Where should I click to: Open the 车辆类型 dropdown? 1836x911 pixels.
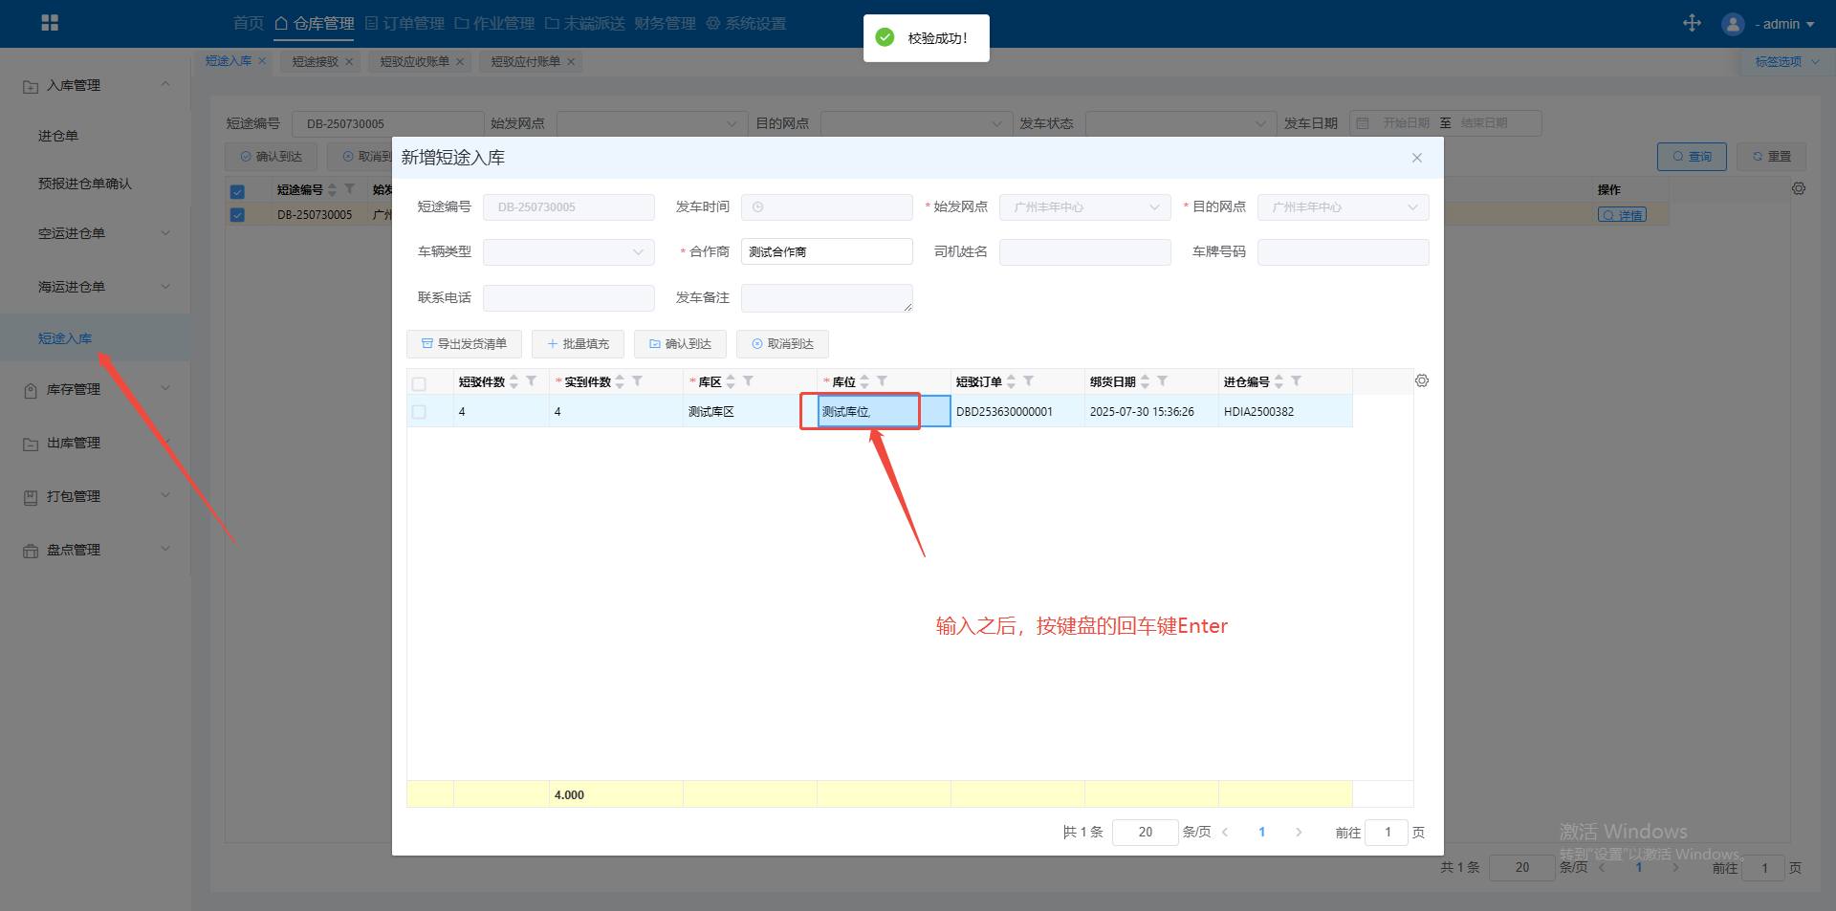click(x=568, y=252)
